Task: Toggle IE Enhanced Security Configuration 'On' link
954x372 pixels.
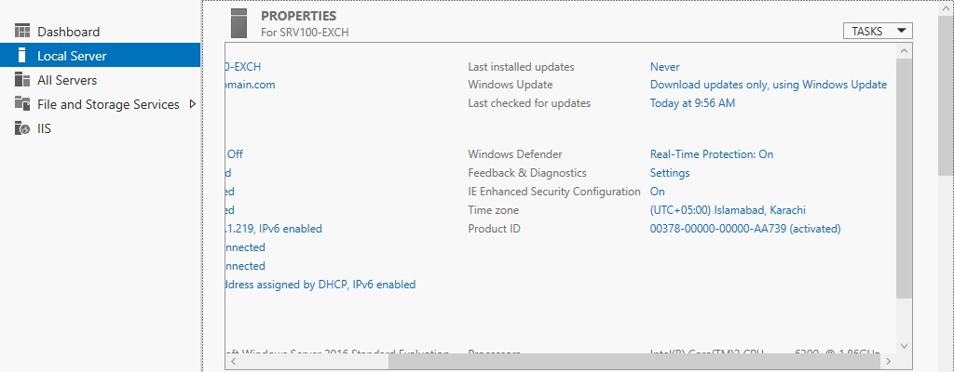Action: [657, 192]
